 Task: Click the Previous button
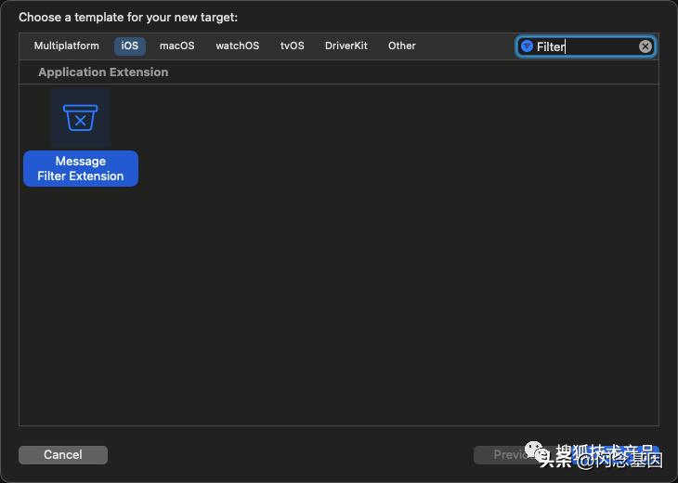(519, 455)
